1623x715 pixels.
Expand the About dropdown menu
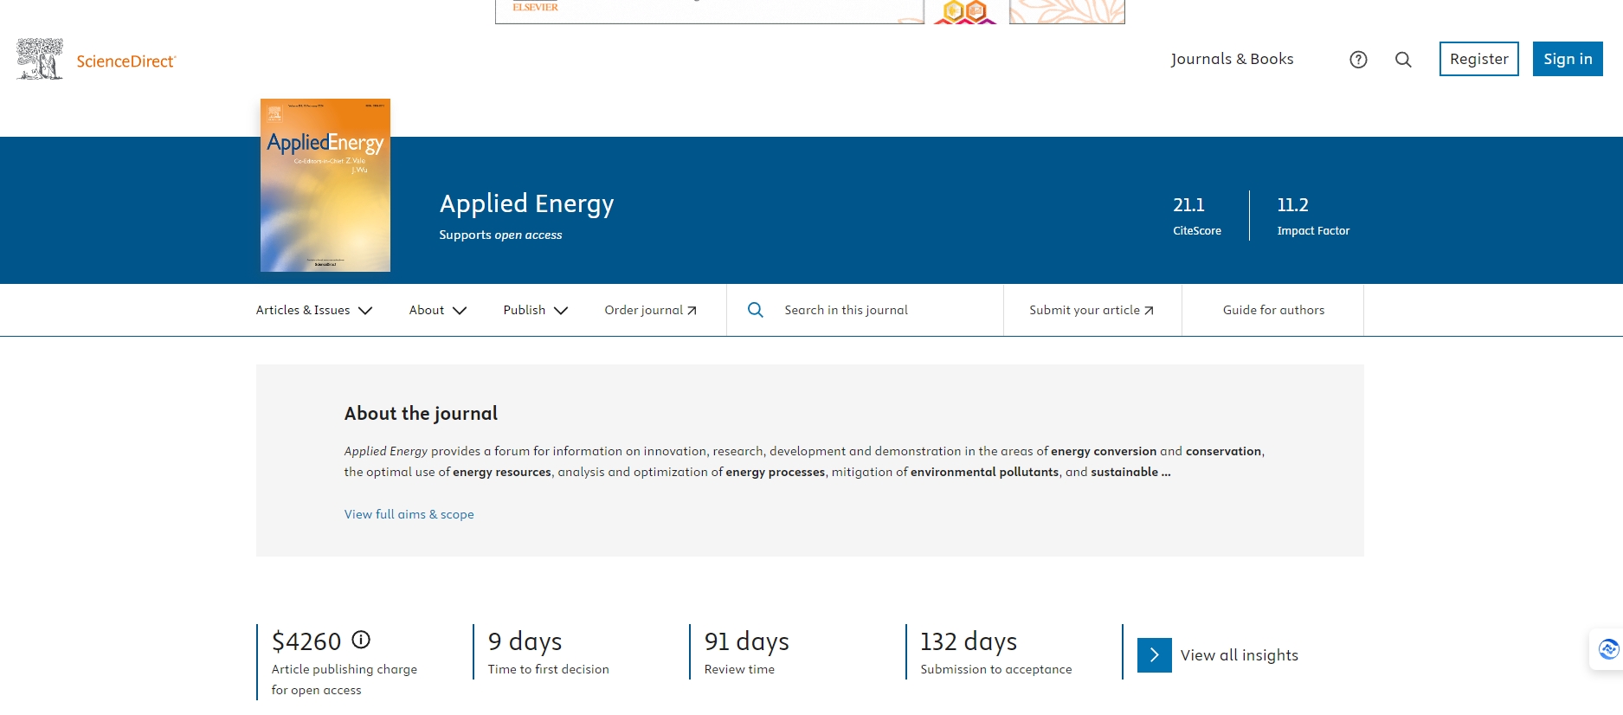coord(437,310)
